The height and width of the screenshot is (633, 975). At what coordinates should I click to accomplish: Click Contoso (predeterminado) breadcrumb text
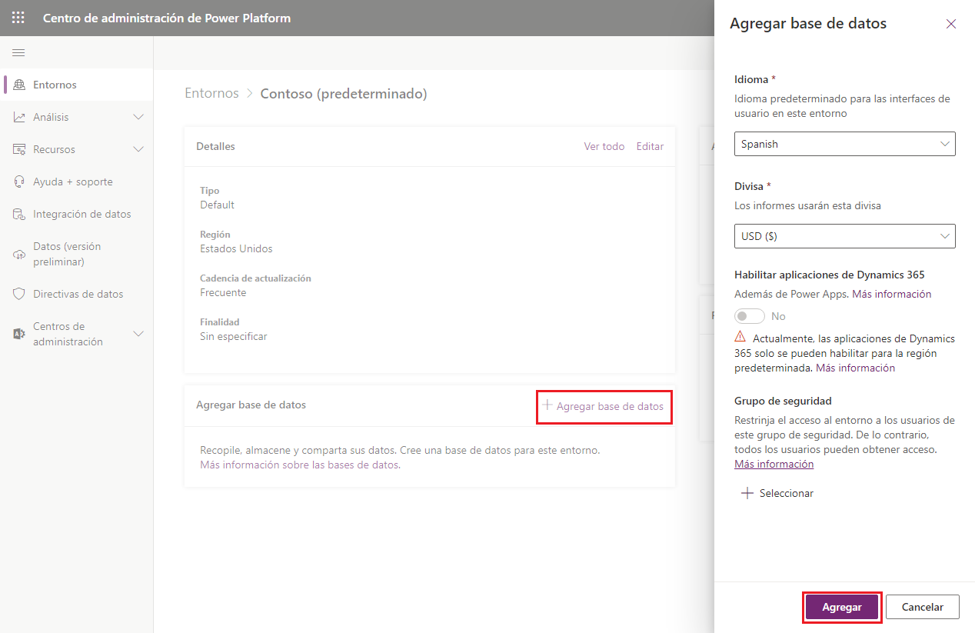(344, 93)
